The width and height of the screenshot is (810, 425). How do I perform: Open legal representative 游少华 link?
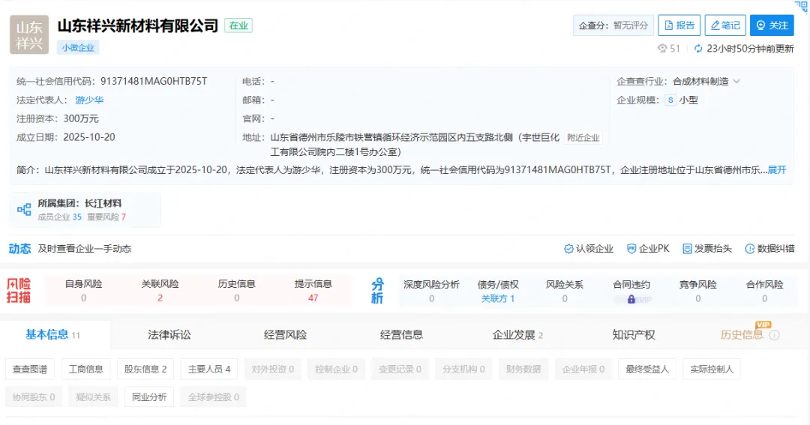pos(89,100)
